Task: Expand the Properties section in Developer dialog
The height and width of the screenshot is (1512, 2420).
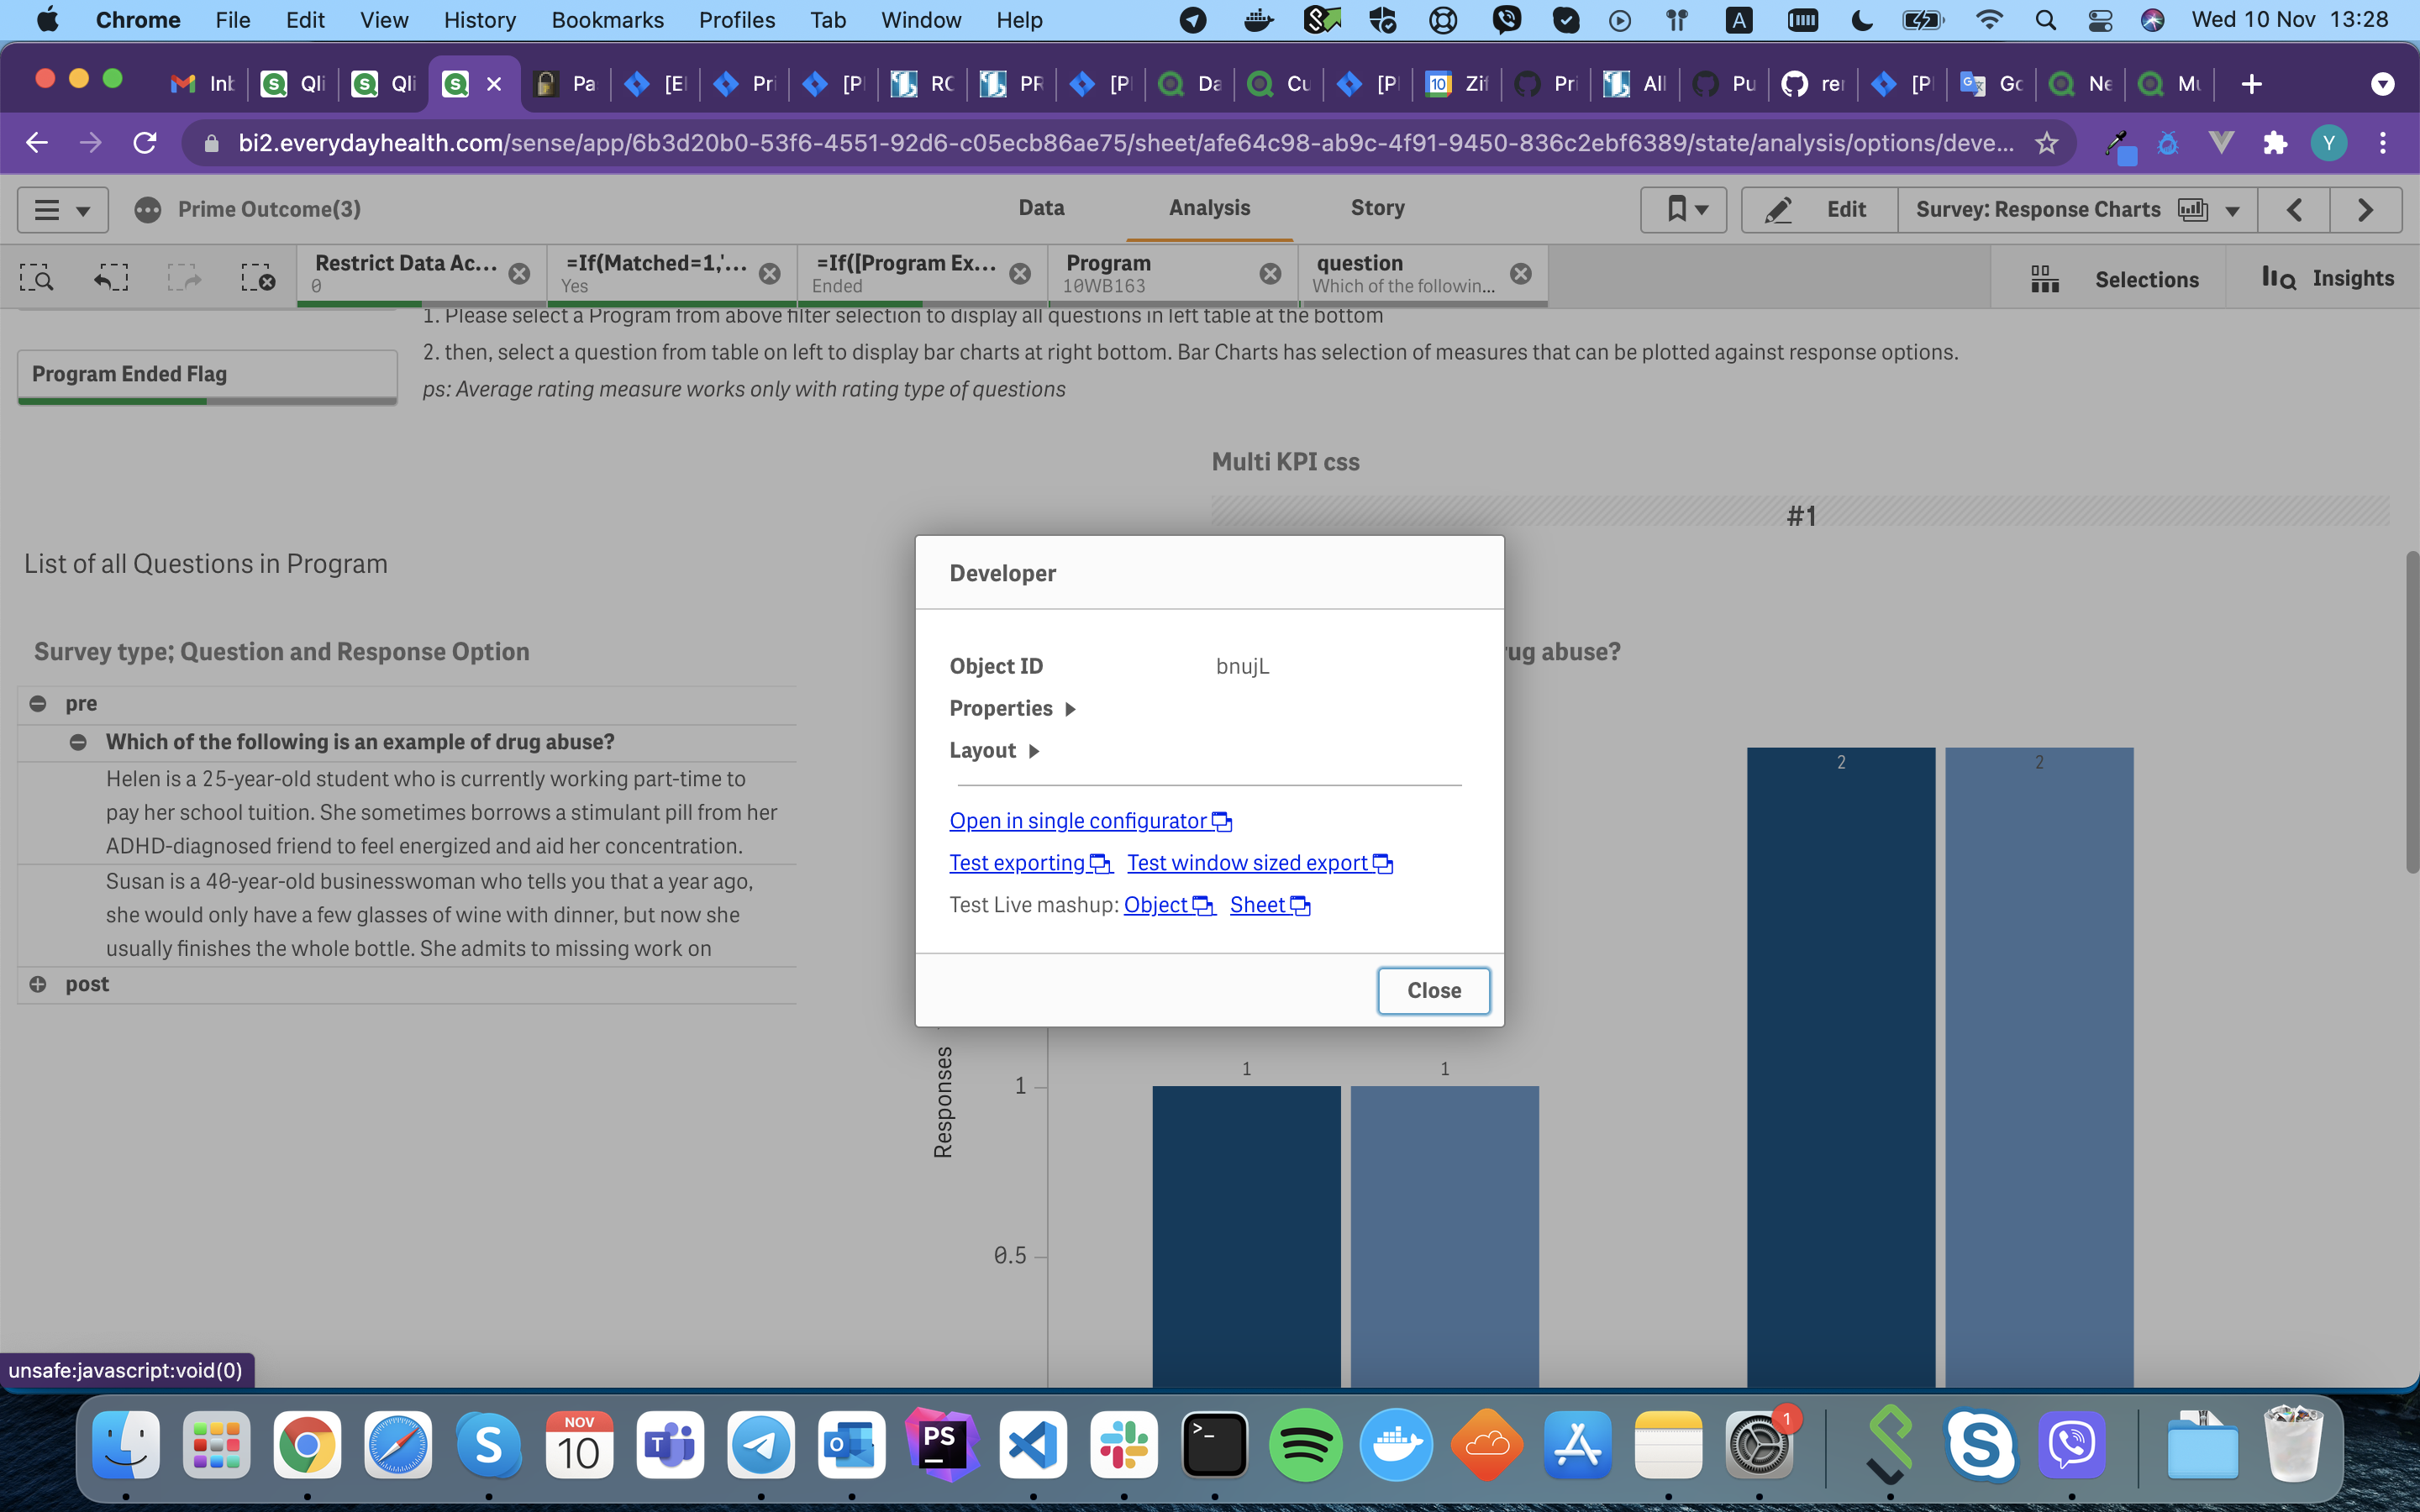Action: click(1070, 709)
